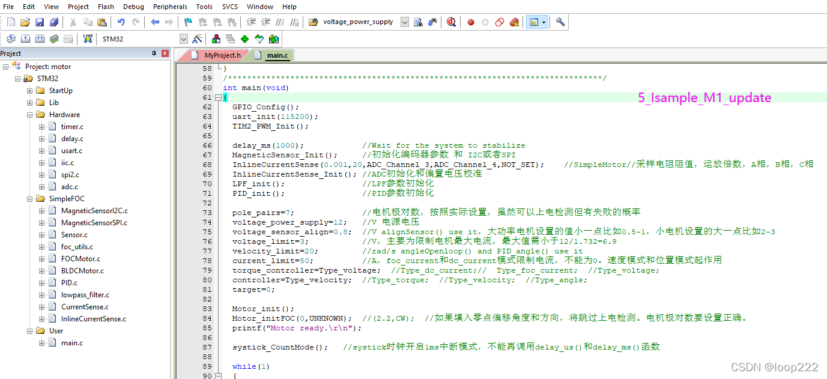Select main.c under User folder
Screen dimensions: 827x379
click(x=72, y=343)
